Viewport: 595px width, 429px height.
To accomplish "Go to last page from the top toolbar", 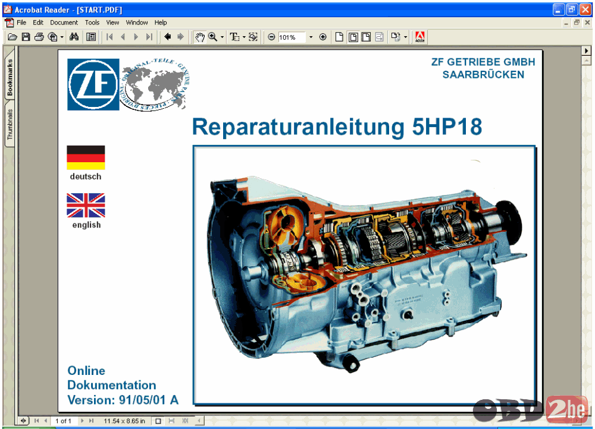I will (149, 37).
